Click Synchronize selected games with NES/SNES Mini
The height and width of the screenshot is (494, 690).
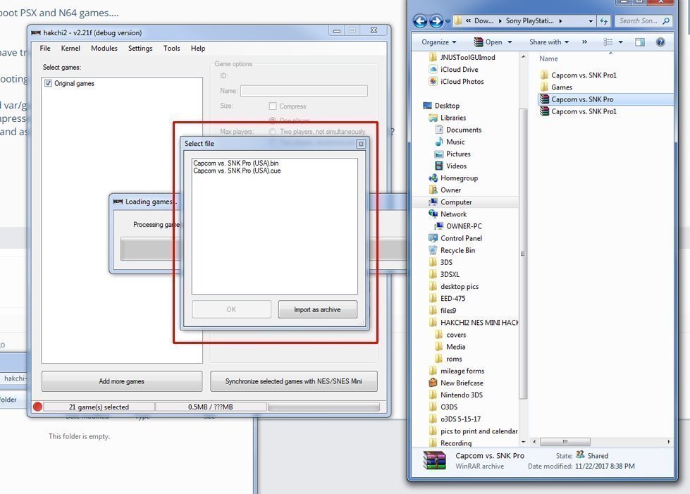pyautogui.click(x=293, y=381)
